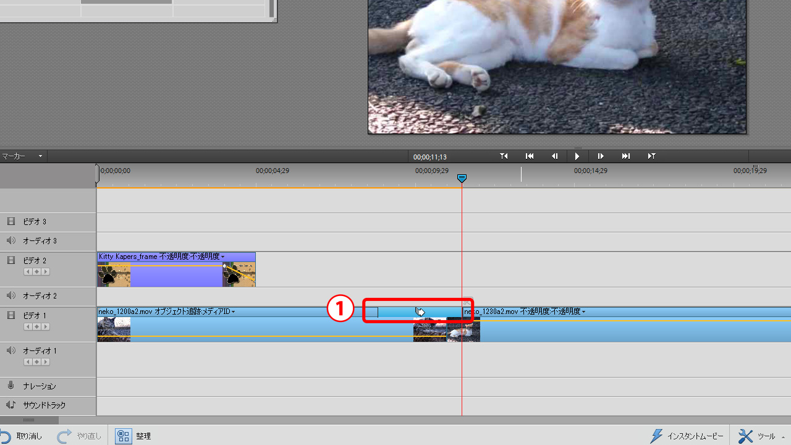This screenshot has width=791, height=445.
Task: Open effect dropdown on neko_1230a2.mov clip
Action: 583,312
